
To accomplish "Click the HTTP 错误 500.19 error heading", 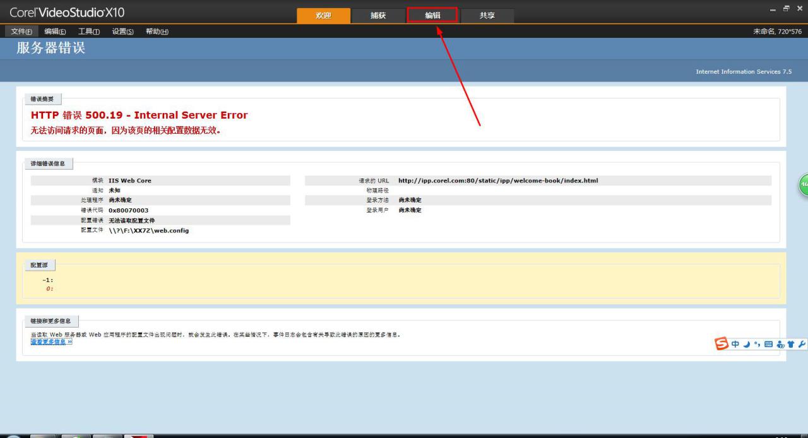I will [x=139, y=115].
